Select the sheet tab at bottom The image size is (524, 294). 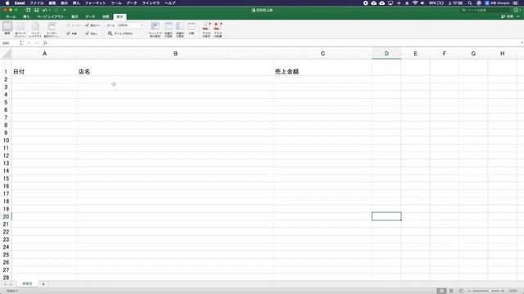(27, 283)
